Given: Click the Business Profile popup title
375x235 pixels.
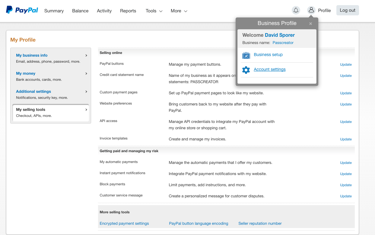Looking at the screenshot, I should tap(277, 23).
